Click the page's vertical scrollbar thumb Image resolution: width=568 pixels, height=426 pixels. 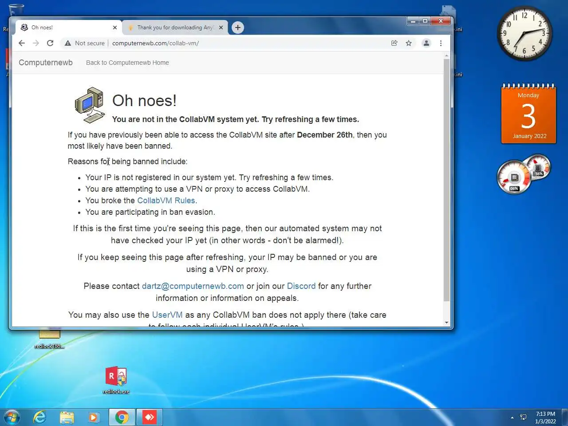coord(446,180)
